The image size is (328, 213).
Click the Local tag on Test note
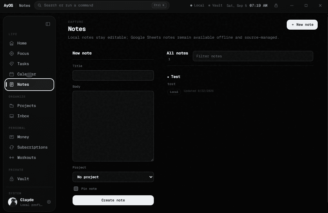tap(174, 92)
